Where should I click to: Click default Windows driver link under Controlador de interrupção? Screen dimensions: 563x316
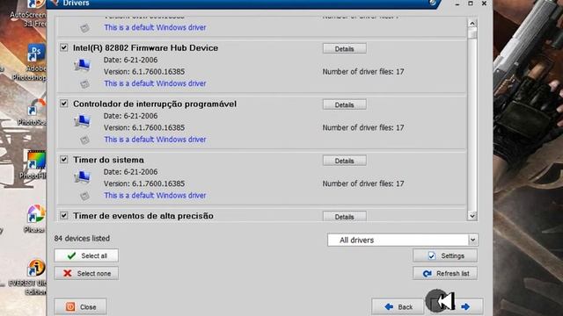pos(155,140)
